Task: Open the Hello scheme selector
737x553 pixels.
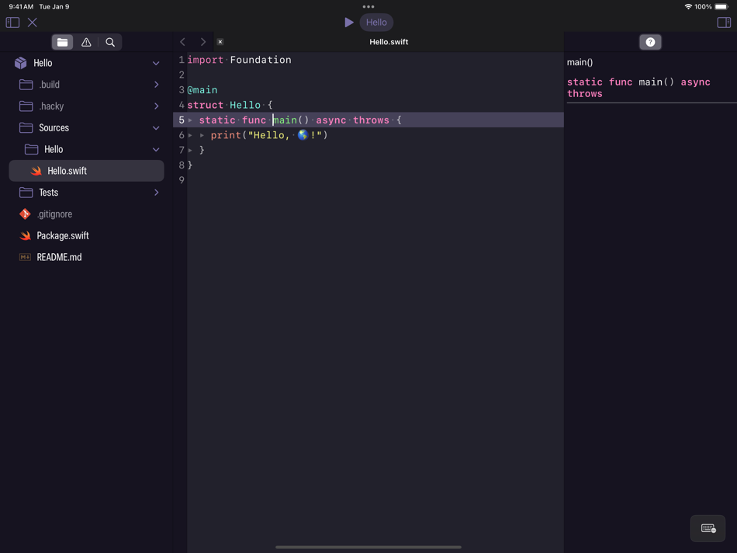Action: pyautogui.click(x=376, y=22)
